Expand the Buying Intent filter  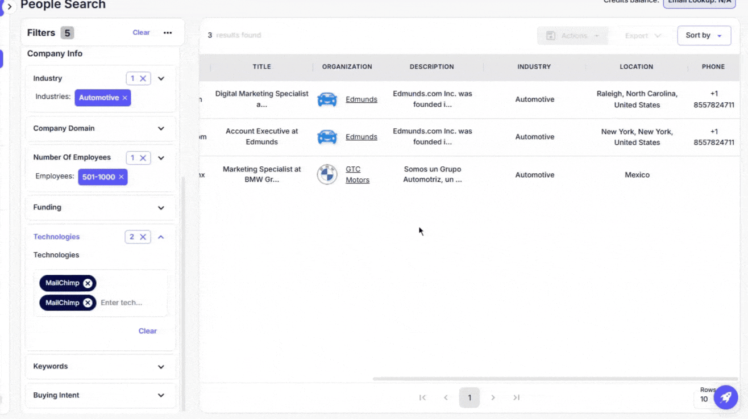click(161, 395)
